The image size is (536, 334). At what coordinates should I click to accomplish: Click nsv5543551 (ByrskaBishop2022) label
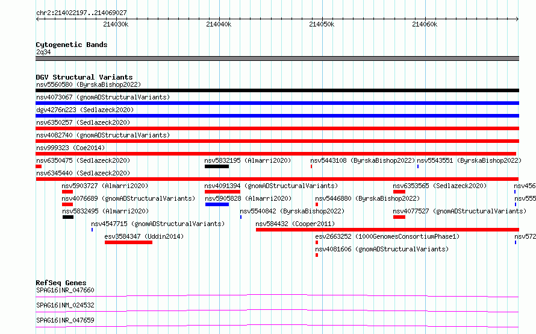click(469, 160)
